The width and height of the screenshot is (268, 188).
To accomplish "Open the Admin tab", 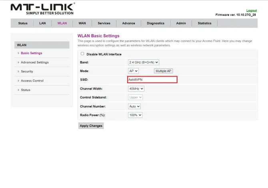I will click(181, 23).
